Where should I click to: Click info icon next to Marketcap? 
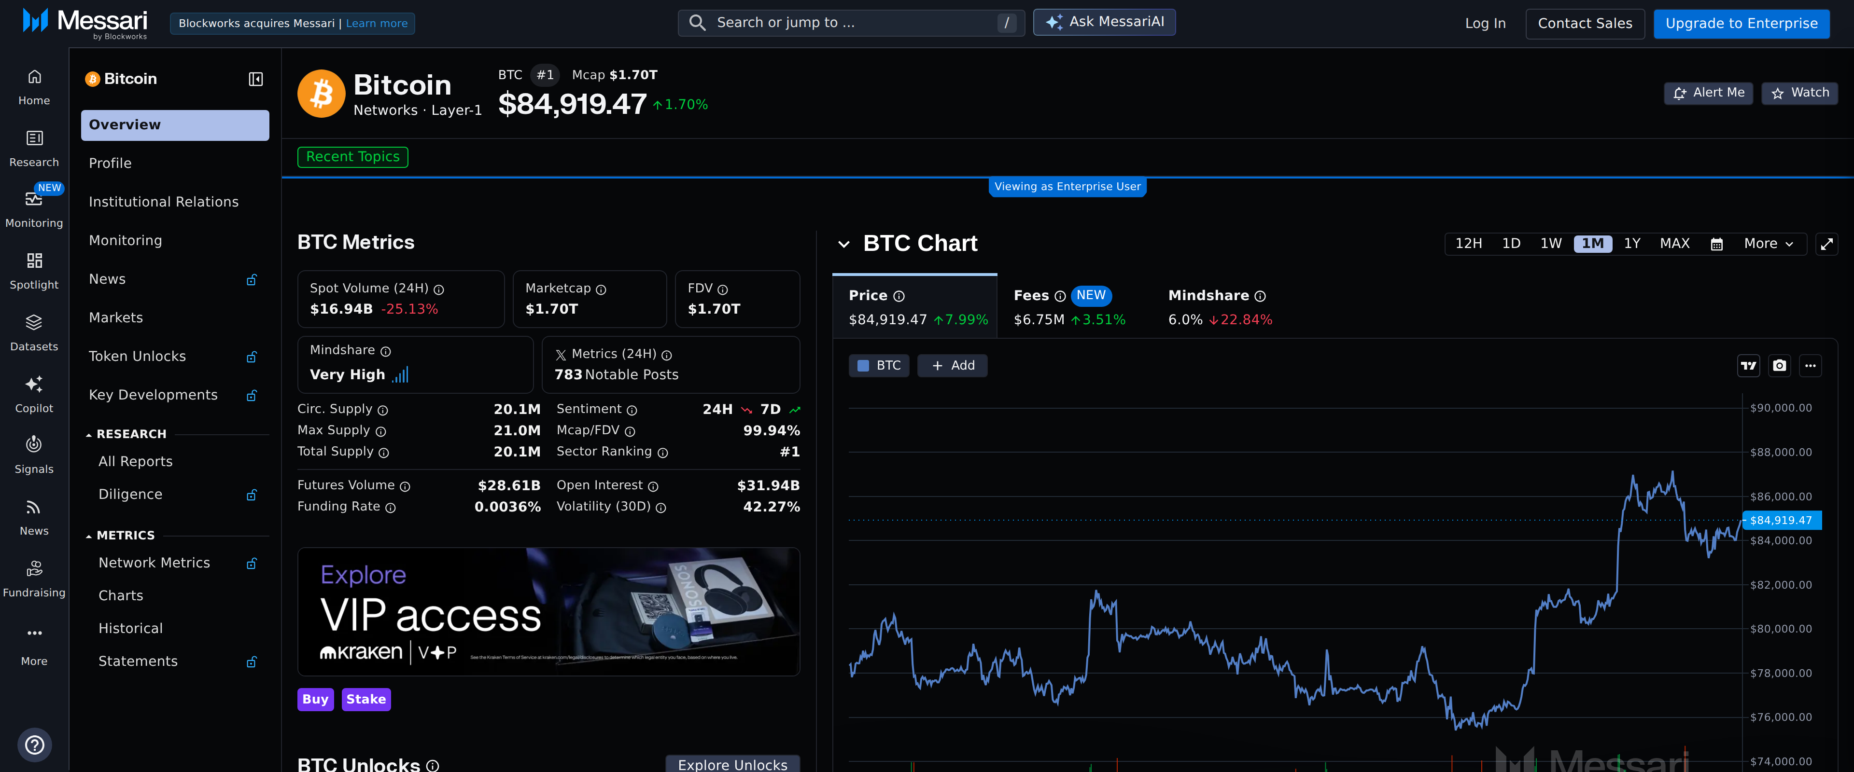pos(601,289)
